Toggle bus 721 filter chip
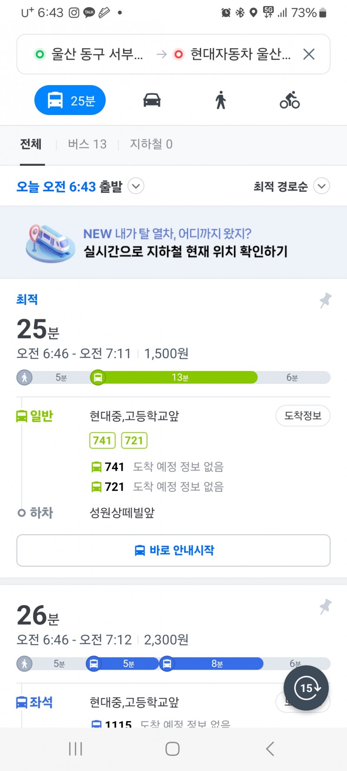Screen dimensions: 347x771 coord(134,440)
